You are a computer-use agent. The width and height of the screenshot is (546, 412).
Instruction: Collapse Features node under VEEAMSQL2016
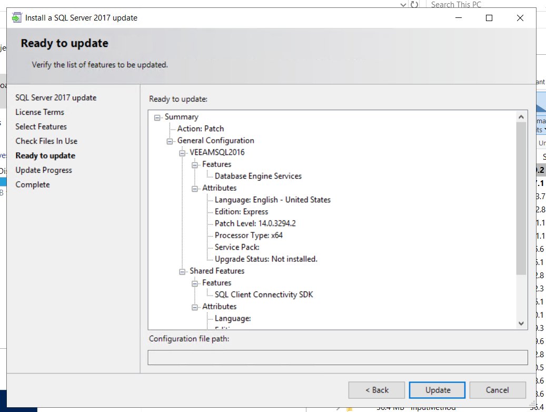(x=195, y=165)
